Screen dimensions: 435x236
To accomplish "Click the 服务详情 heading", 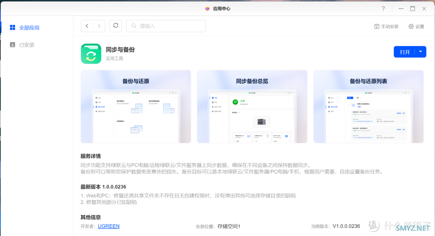I will (x=91, y=156).
